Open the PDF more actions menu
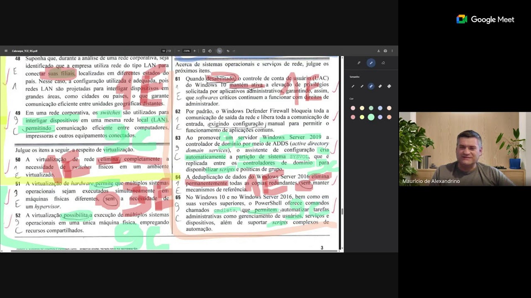531x298 pixels. (x=392, y=51)
